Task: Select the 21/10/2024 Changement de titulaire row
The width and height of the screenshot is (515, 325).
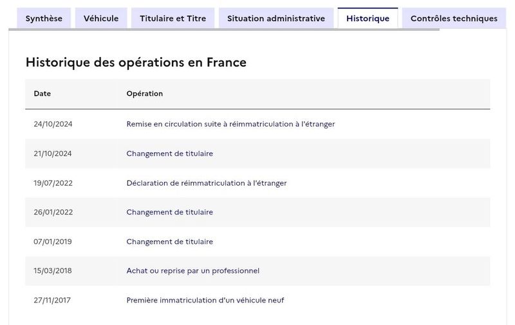Action: click(x=257, y=154)
